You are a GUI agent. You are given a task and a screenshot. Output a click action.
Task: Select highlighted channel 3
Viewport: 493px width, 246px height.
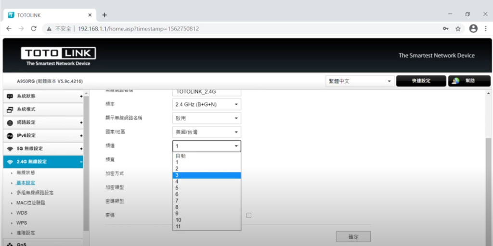point(207,175)
